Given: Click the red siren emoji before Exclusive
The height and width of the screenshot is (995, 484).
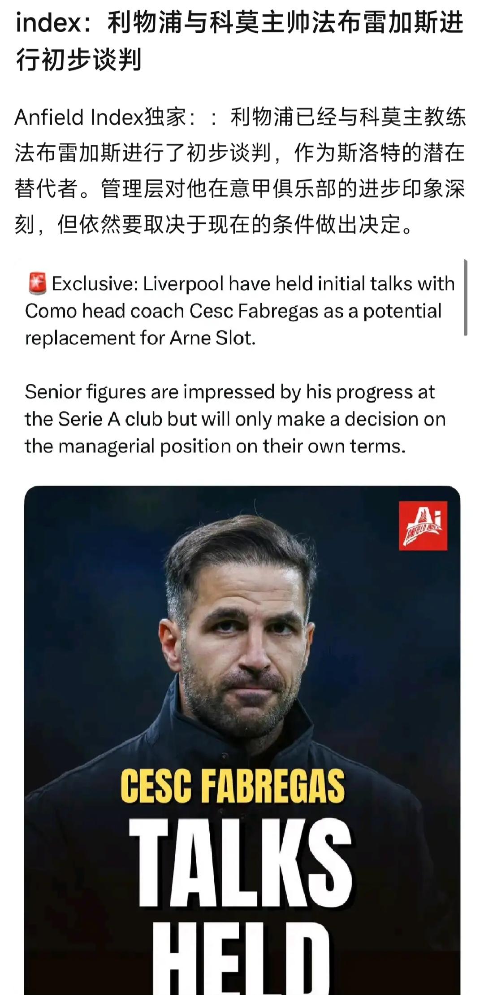Looking at the screenshot, I should pyautogui.click(x=37, y=284).
